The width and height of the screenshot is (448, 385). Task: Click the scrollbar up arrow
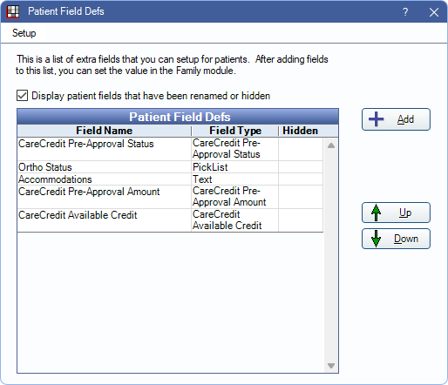331,145
